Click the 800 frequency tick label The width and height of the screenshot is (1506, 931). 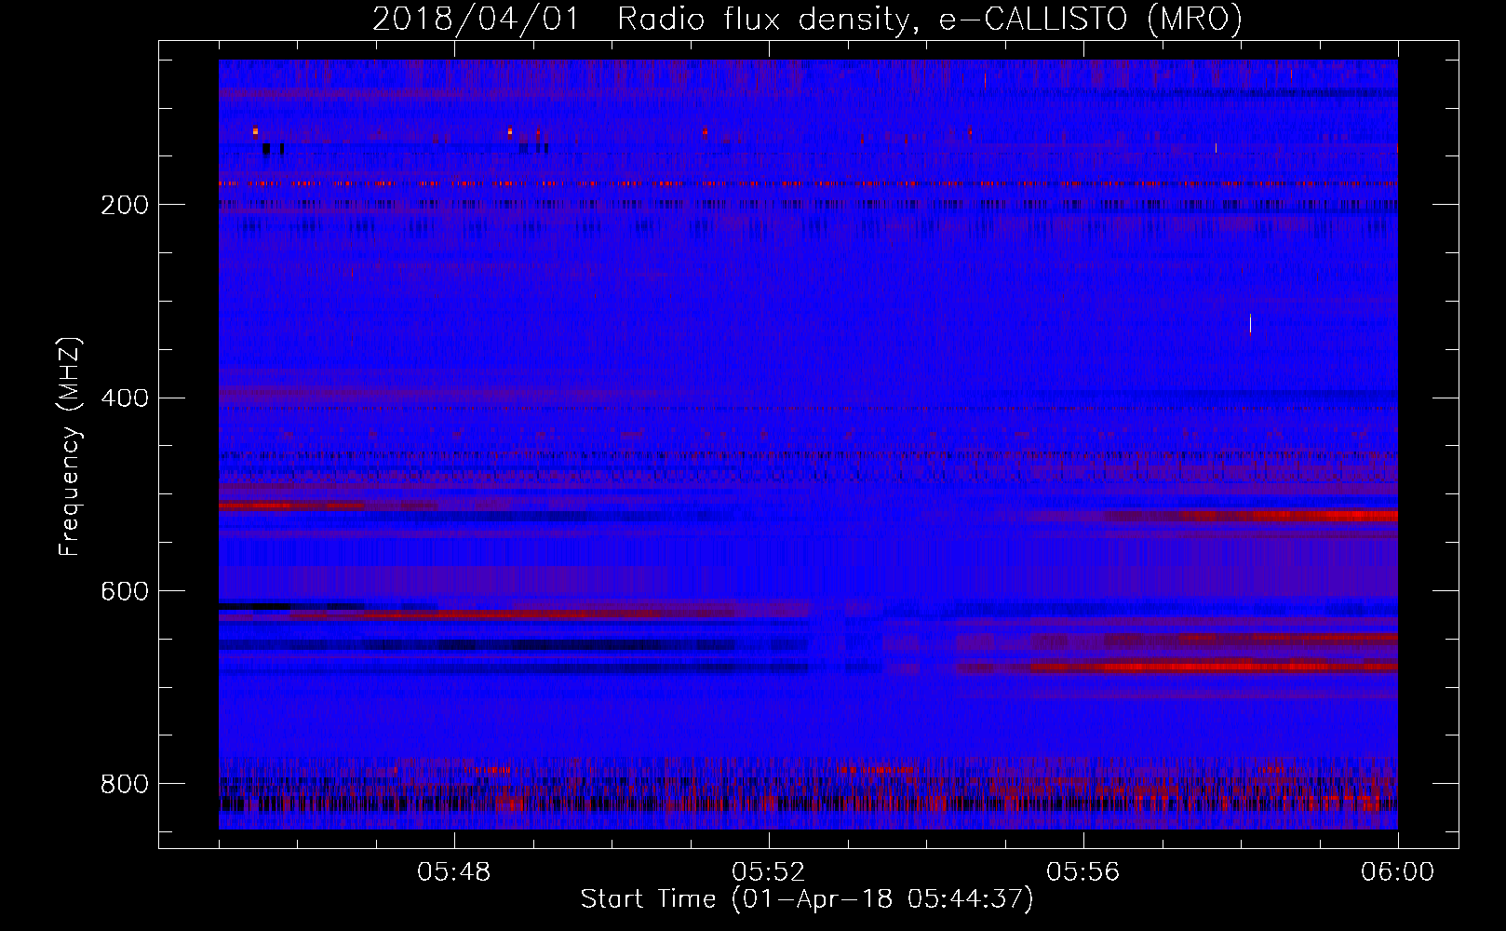125,784
